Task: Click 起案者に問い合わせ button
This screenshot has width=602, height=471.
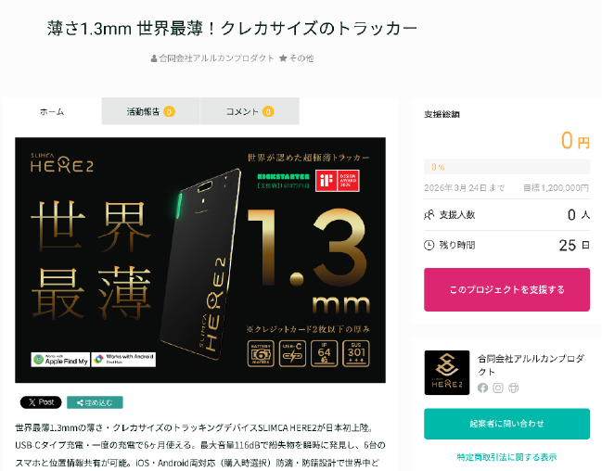Action: click(x=506, y=424)
